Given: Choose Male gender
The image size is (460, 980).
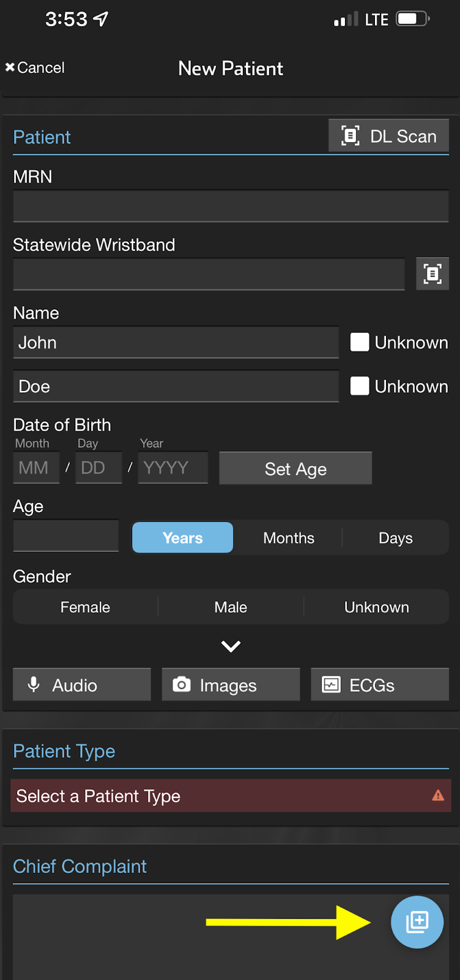Looking at the screenshot, I should 231,607.
